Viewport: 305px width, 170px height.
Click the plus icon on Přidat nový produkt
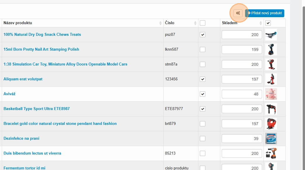(249, 13)
